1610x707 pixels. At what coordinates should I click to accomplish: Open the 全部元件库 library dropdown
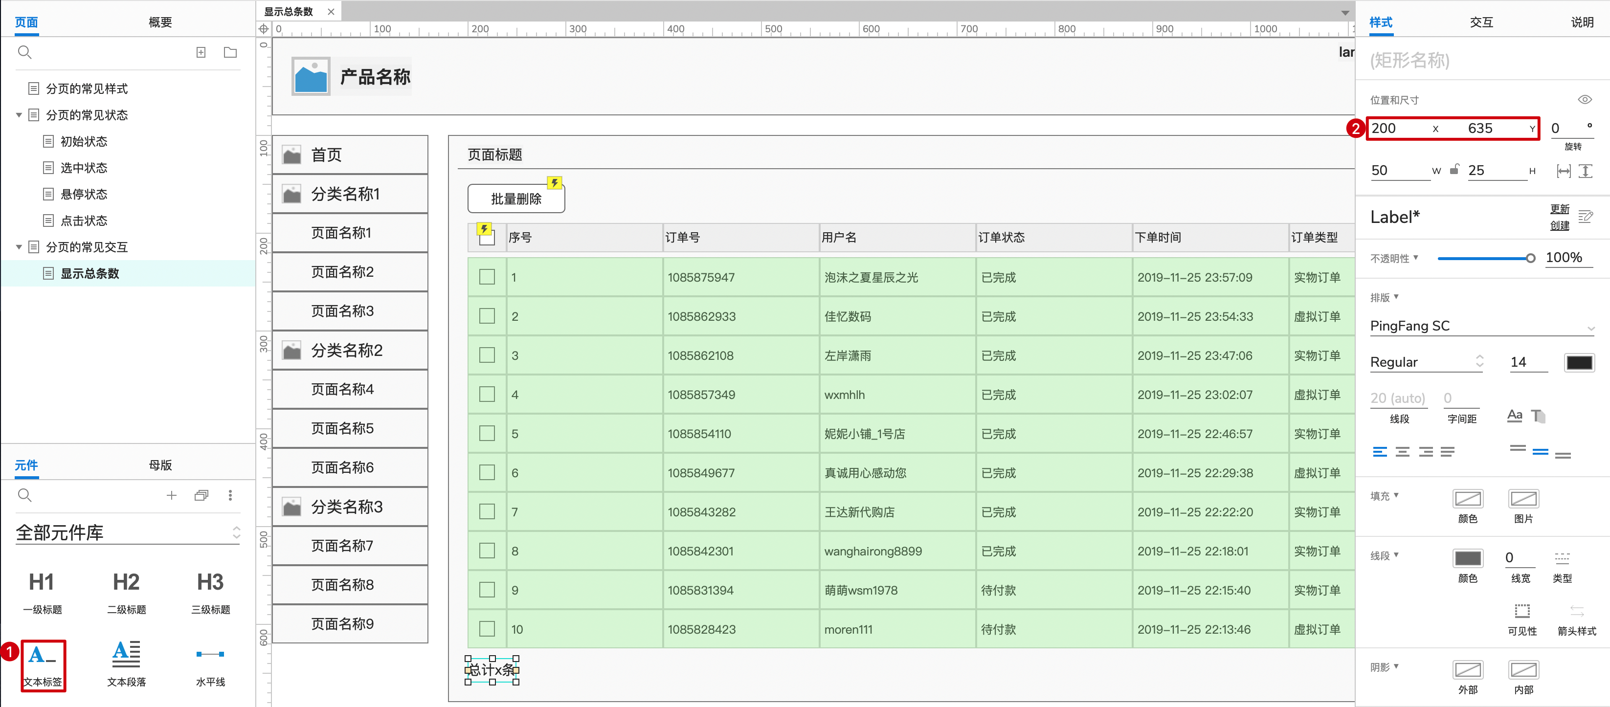tap(128, 532)
